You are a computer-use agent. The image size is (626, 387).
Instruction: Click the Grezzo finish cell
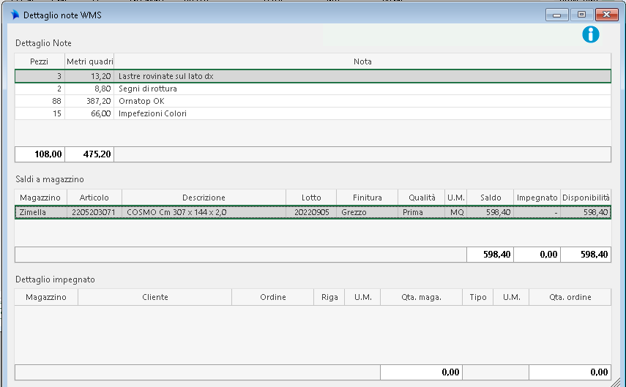pos(368,212)
